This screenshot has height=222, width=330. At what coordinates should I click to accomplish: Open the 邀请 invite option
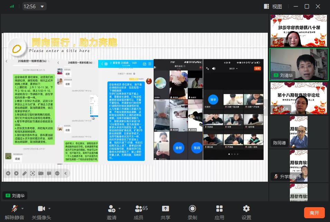coord(112,212)
